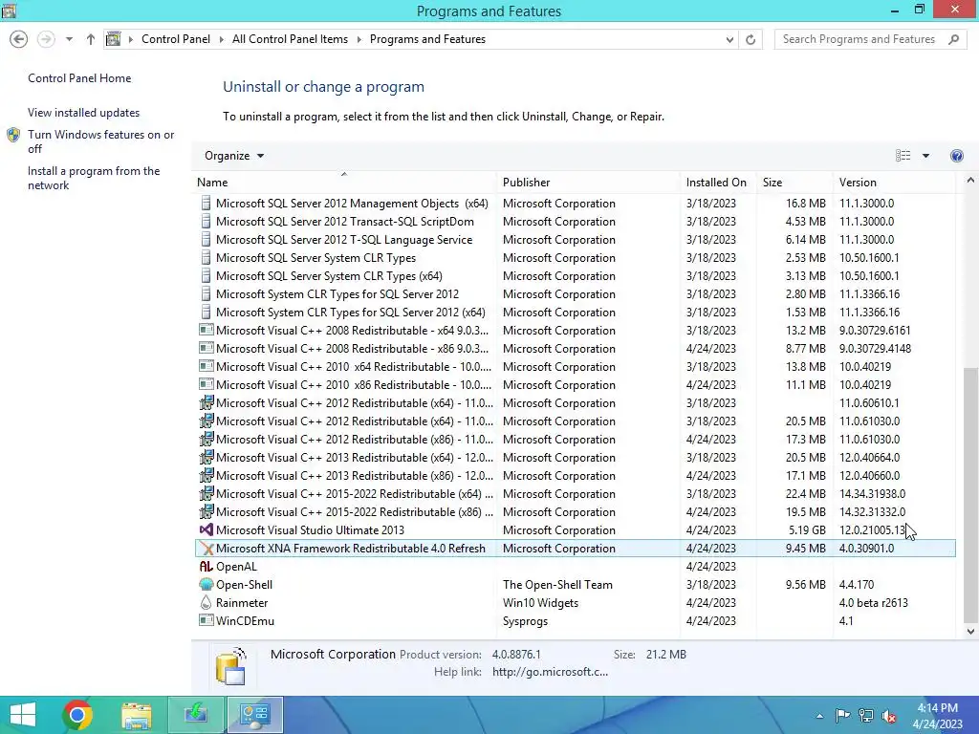Screen dimensions: 979x734
Task: Click the muted volume tray icon
Action: click(888, 716)
